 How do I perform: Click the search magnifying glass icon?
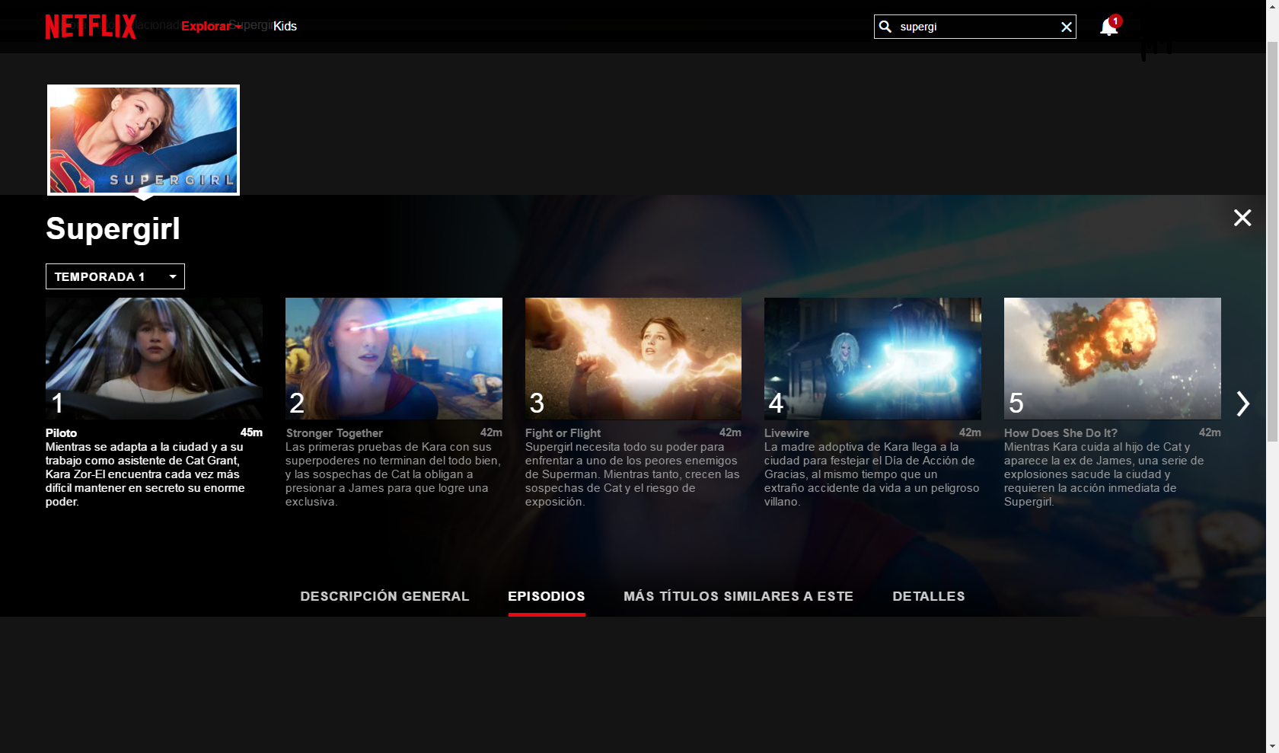tap(885, 27)
